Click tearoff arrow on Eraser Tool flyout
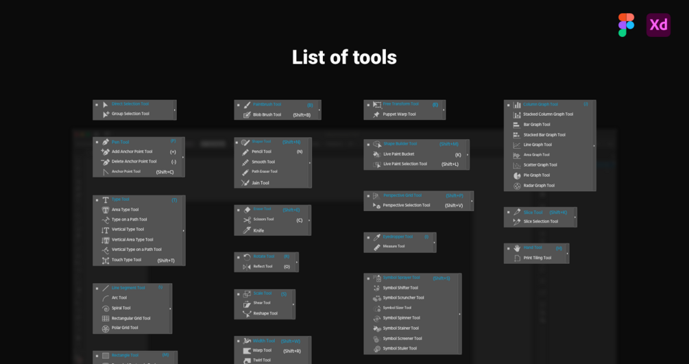 [309, 220]
